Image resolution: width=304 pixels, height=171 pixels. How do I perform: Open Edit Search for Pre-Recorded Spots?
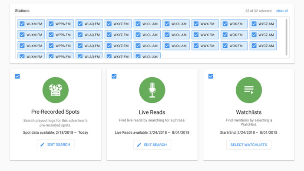click(x=56, y=145)
